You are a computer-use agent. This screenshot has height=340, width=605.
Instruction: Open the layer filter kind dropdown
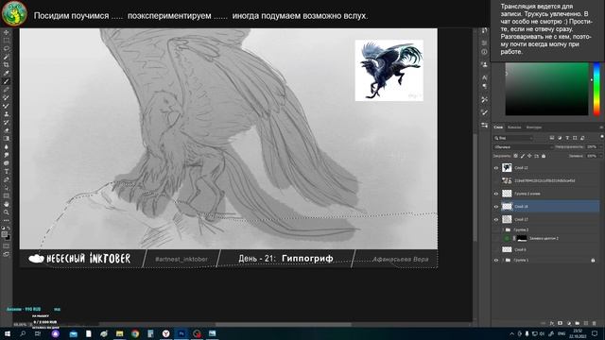pos(513,138)
